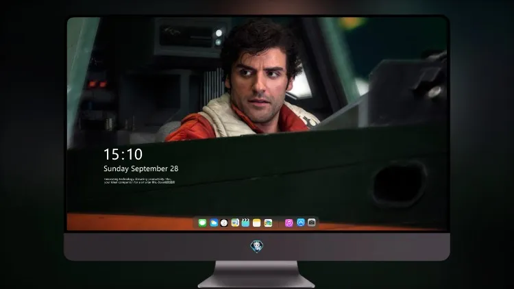Launch the blue App Store icon
This screenshot has height=289, width=514.
301,223
